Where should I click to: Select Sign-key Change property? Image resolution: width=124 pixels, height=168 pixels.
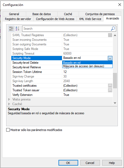point(37,76)
